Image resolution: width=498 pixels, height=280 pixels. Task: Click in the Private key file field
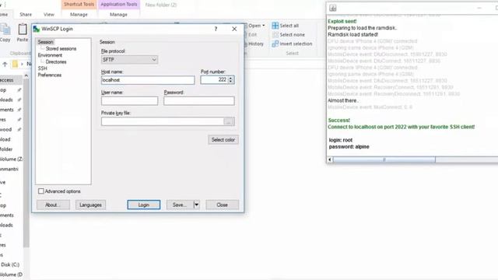163,121
